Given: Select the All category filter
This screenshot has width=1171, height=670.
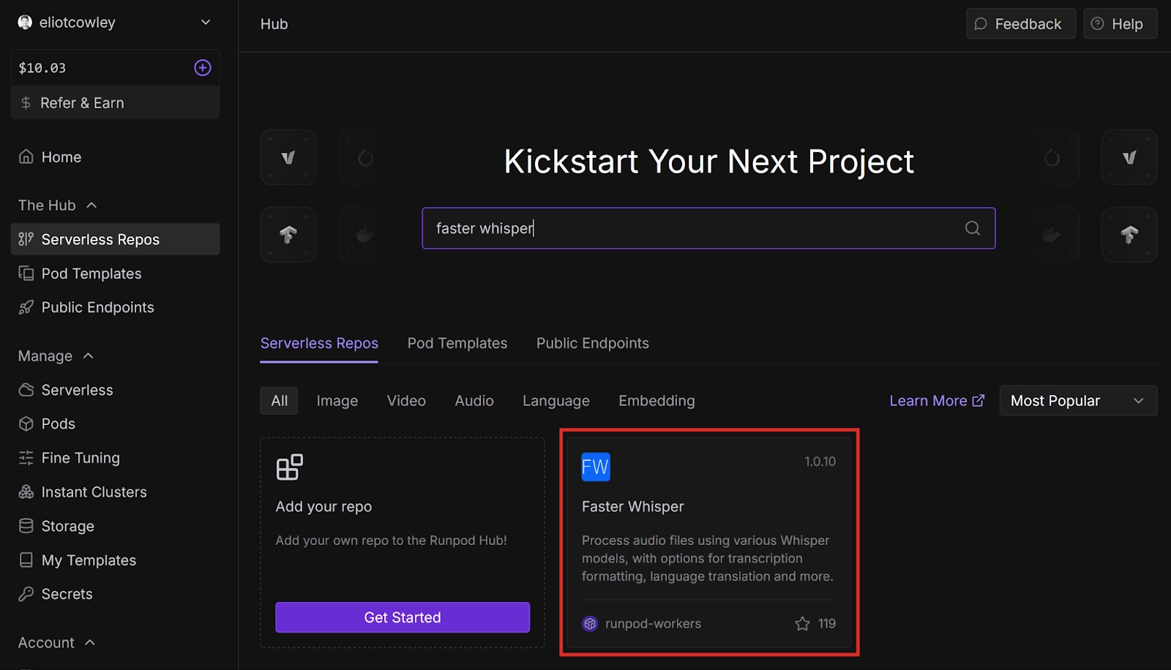Looking at the screenshot, I should point(280,401).
